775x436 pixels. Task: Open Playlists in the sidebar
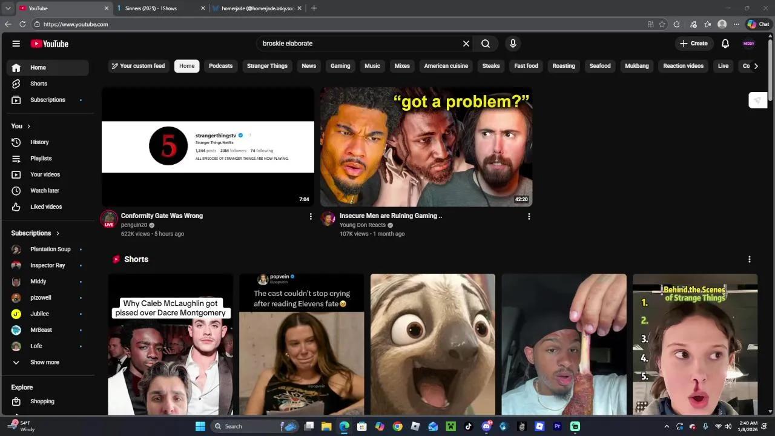48,159
